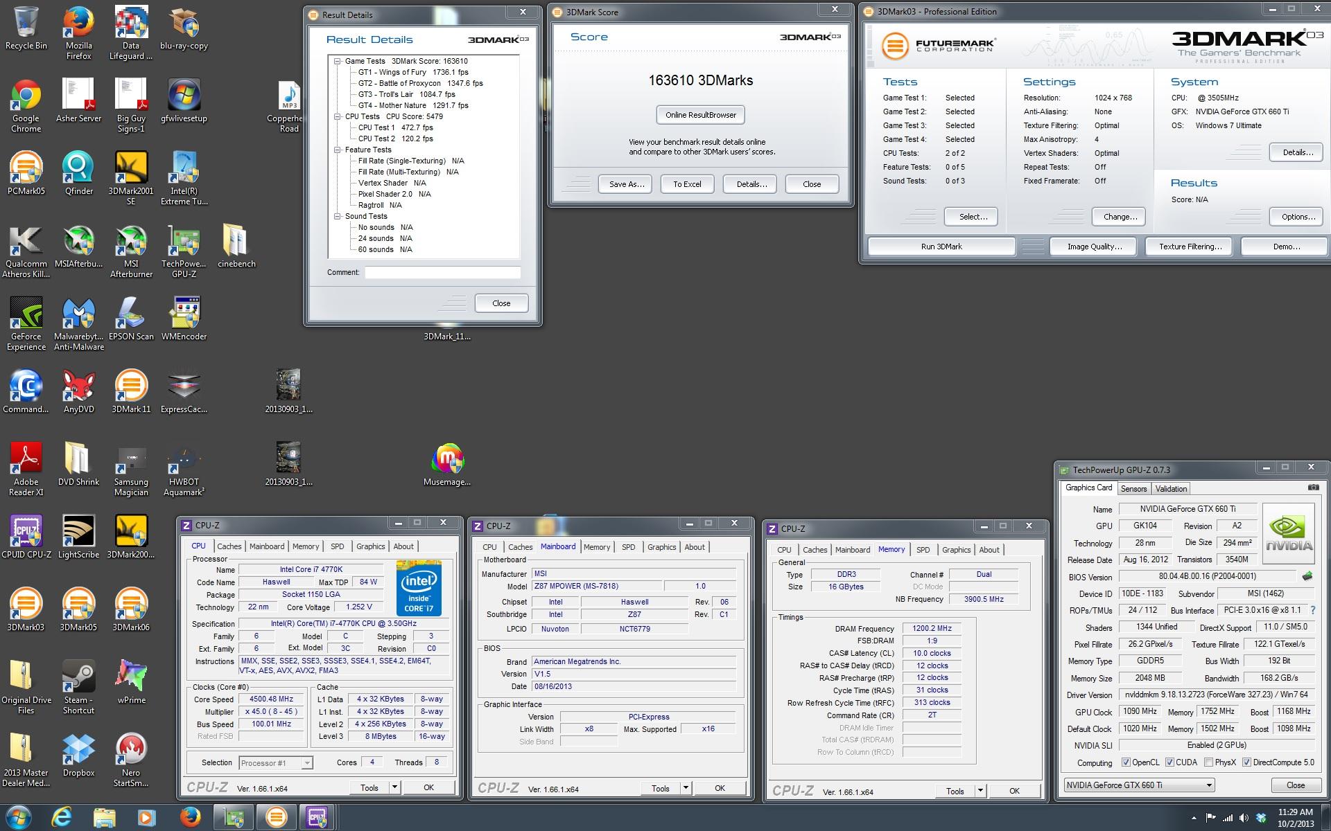Open the PCMark05 desktop shortcut
Screen dimensions: 1331x831
(26, 173)
